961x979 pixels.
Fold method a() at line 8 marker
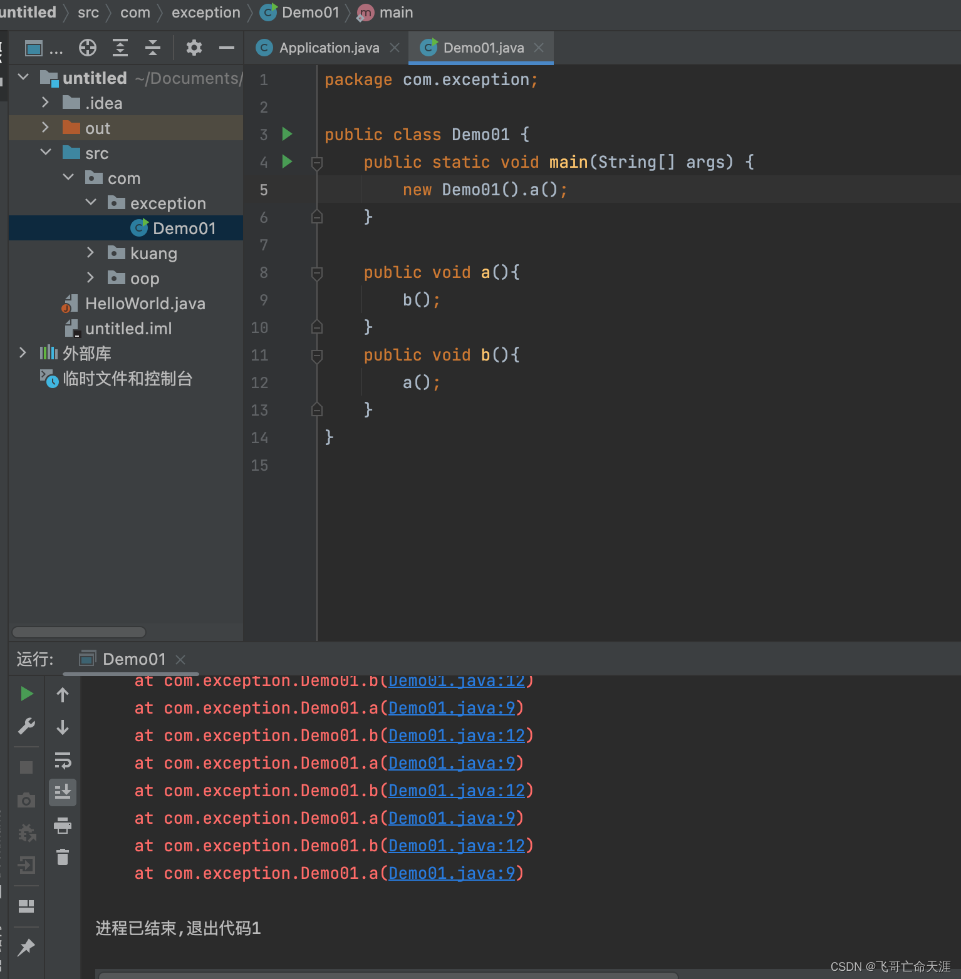pyautogui.click(x=317, y=273)
